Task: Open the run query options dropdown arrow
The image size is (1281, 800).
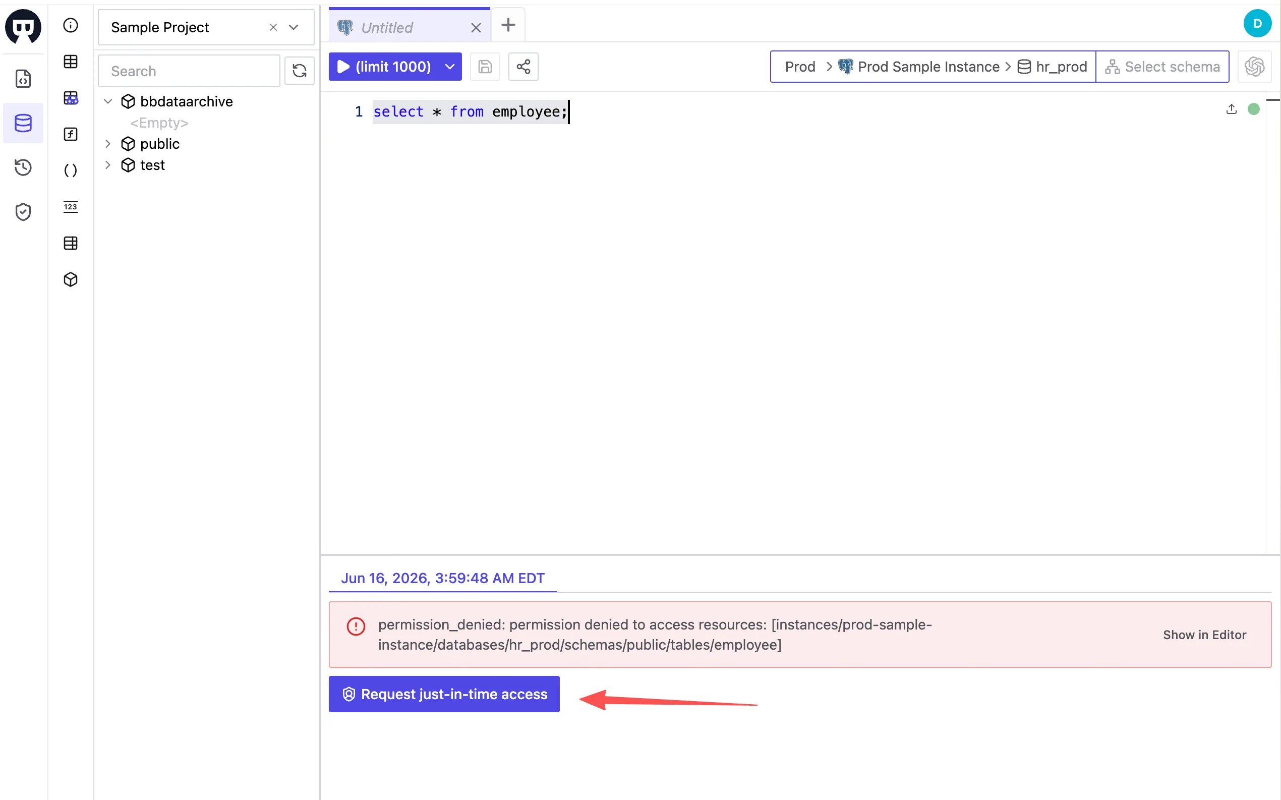Action: [x=449, y=67]
